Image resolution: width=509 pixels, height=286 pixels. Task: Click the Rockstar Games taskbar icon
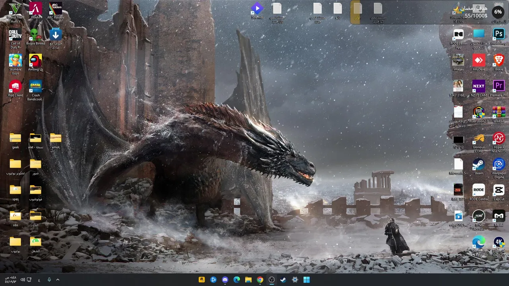point(202,280)
